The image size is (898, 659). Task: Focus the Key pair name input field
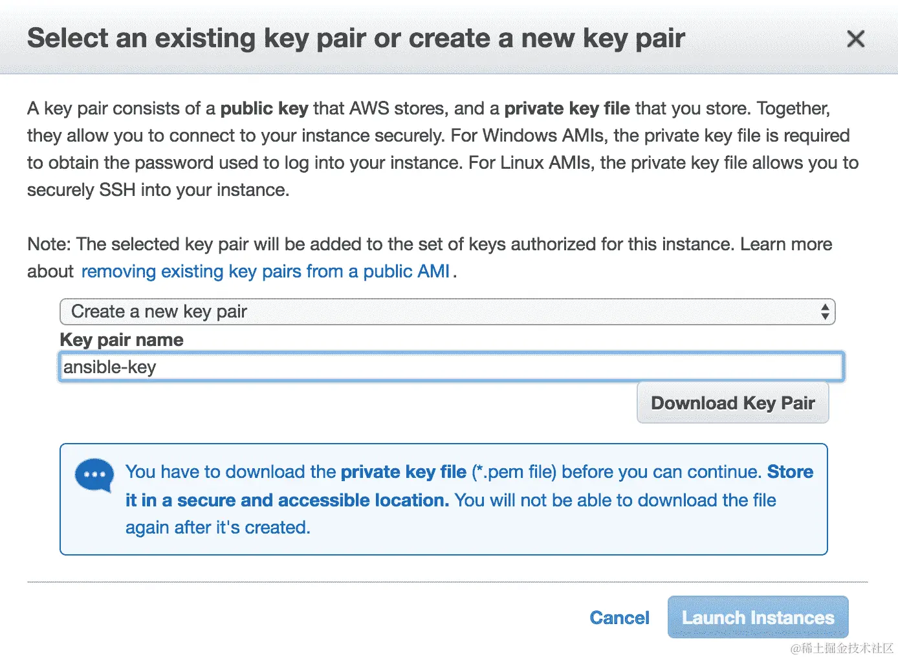tap(452, 367)
